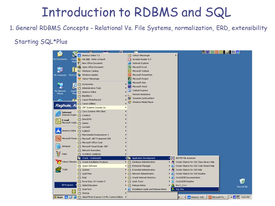275x206 pixels.
Task: Open Windows Update
Action: [102, 75]
